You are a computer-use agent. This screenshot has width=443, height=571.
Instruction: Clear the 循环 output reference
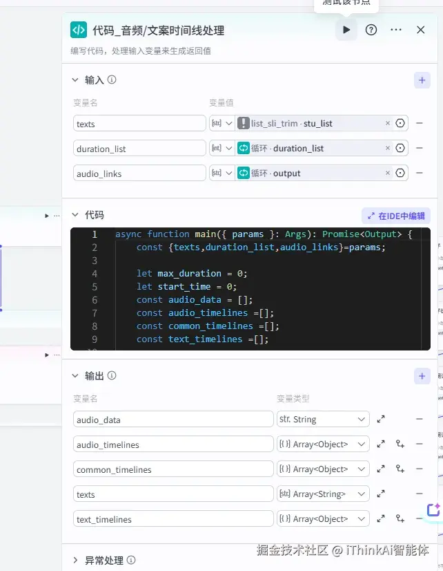[x=387, y=173]
